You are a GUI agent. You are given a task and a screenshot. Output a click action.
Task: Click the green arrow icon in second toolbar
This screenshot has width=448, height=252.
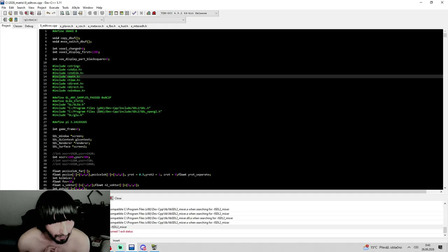(10, 20)
